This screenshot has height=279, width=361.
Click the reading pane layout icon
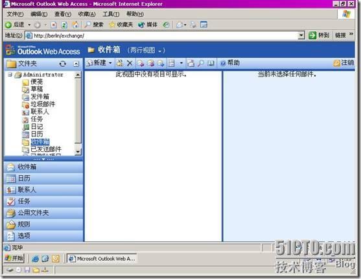[x=172, y=63]
